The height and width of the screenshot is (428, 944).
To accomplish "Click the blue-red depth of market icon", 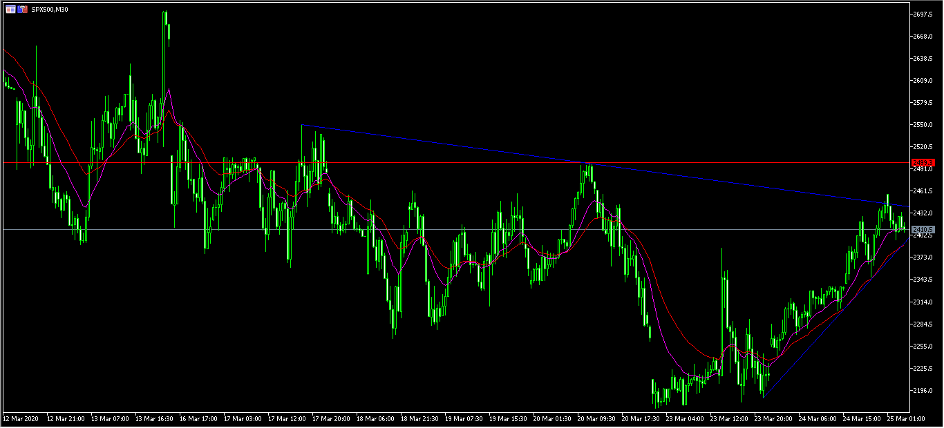I will [x=23, y=10].
